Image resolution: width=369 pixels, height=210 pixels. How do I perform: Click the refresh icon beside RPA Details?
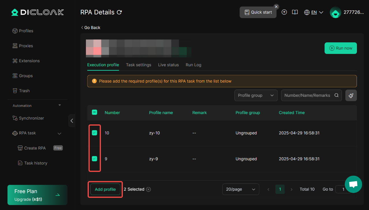point(119,12)
